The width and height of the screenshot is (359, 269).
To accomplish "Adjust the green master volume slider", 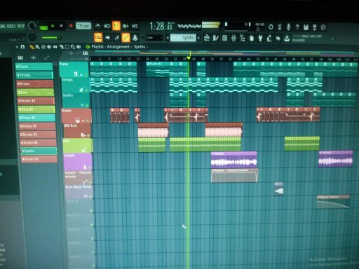I will [x=51, y=37].
